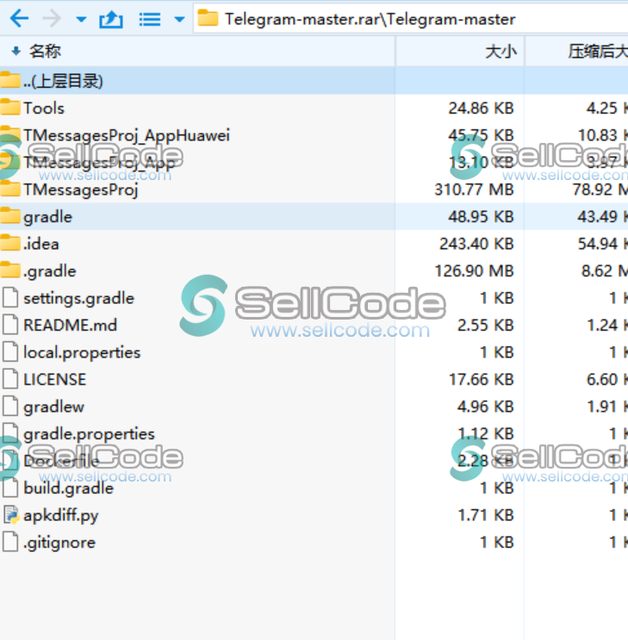Click the local.properties file name

[82, 352]
